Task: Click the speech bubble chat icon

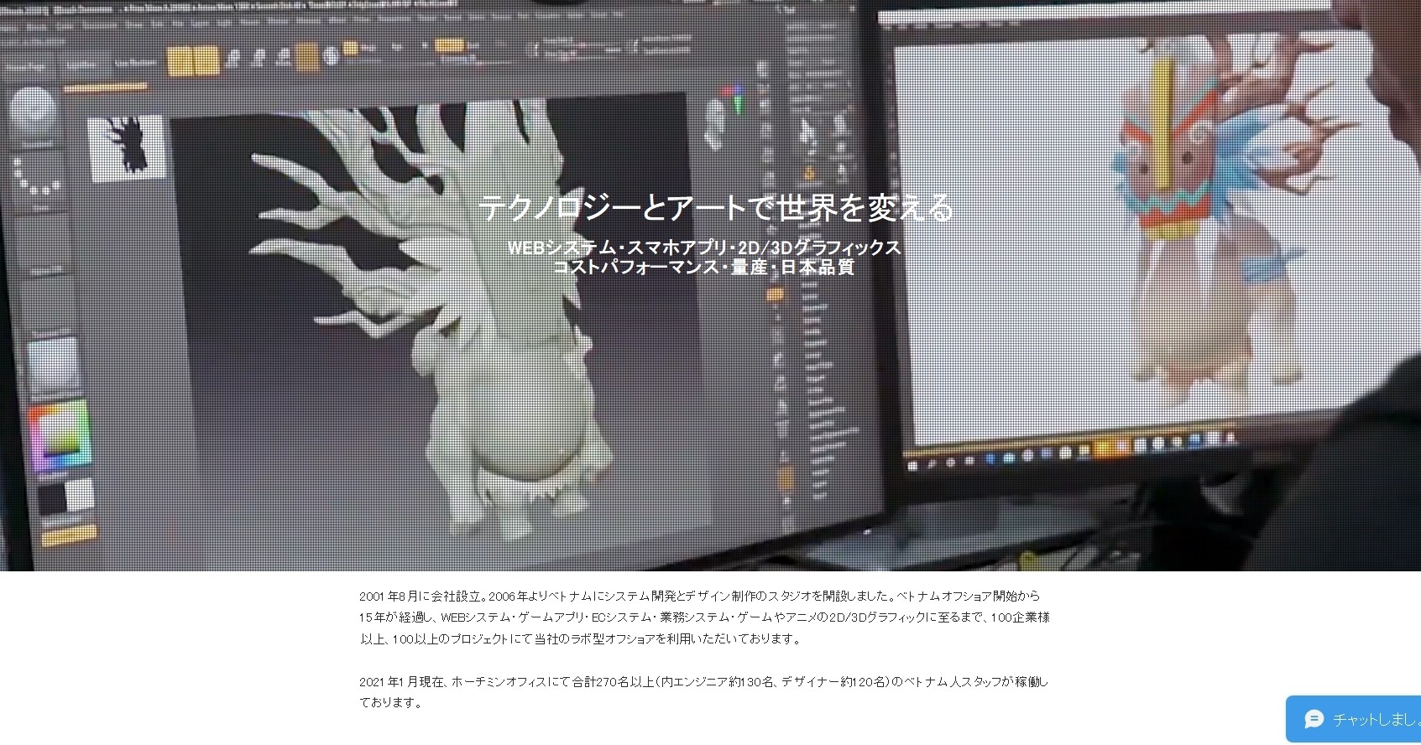Action: (x=1314, y=719)
